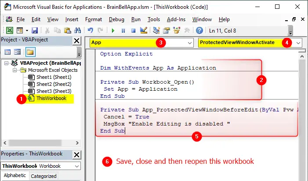This screenshot has height=181, width=308.
Task: Open the Properties Window toolbar icon
Action: point(167,30)
